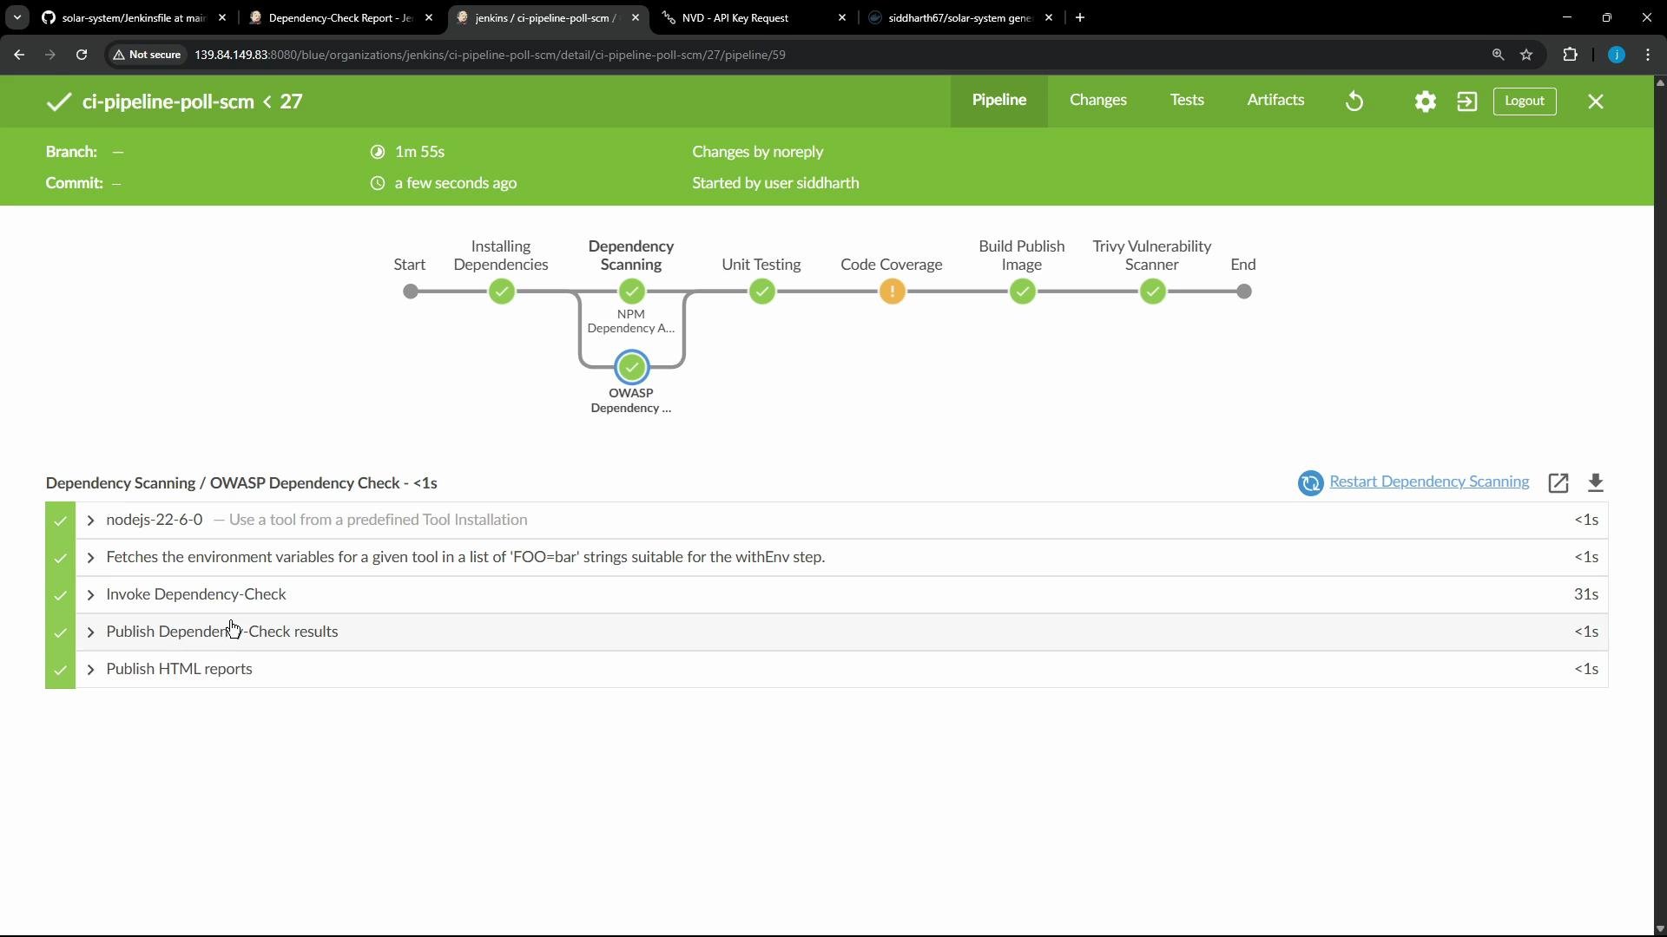Click page scrollbar down arrow
The height and width of the screenshot is (937, 1667).
1660,928
